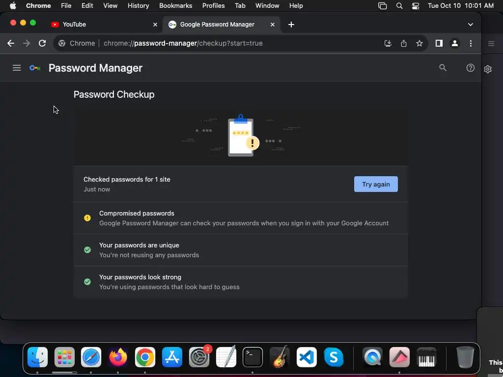The width and height of the screenshot is (503, 377).
Task: Reload the Password Manager page
Action: 42,43
